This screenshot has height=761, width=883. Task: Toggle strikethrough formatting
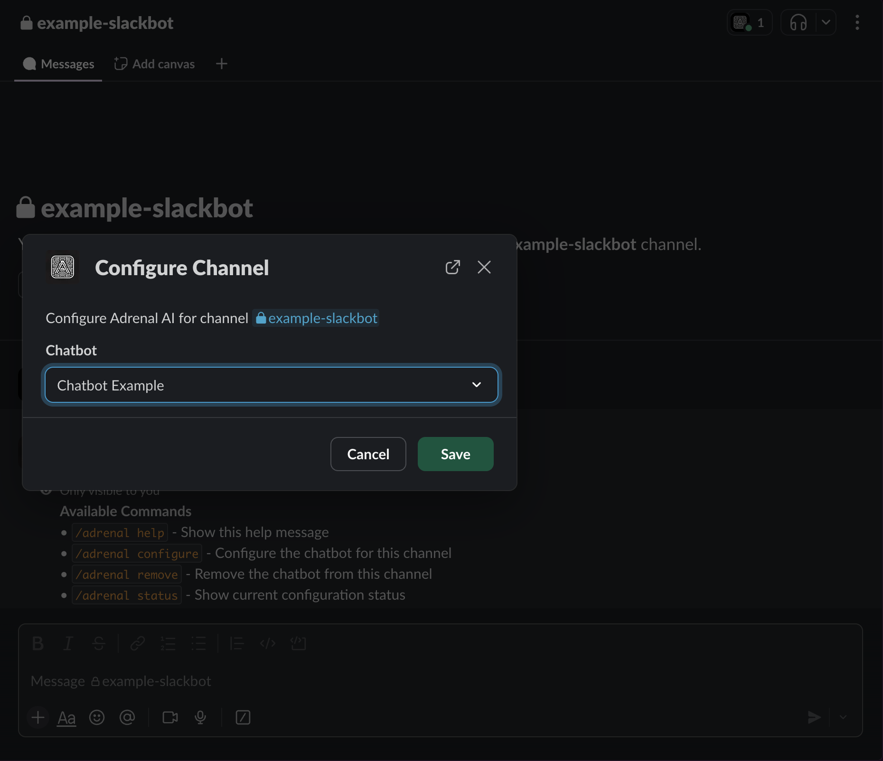click(x=99, y=644)
